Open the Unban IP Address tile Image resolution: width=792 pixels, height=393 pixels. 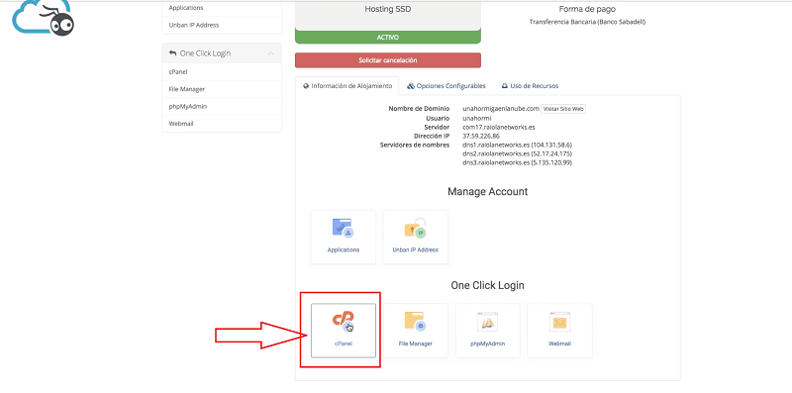[x=415, y=237]
